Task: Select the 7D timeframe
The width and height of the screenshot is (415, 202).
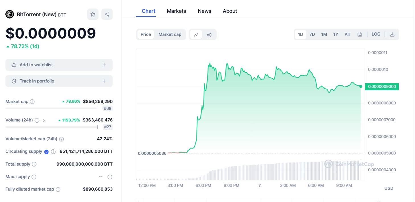Action: (x=312, y=34)
